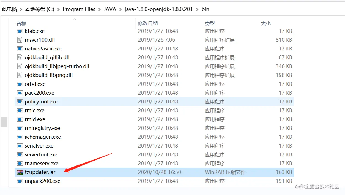Select the file name native2ascii.exe
Image resolution: width=345 pixels, height=195 pixels.
point(43,49)
